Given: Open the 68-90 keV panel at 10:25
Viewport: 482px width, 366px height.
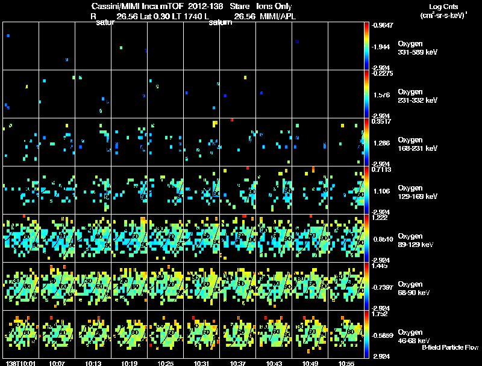Looking at the screenshot, I should coord(165,286).
